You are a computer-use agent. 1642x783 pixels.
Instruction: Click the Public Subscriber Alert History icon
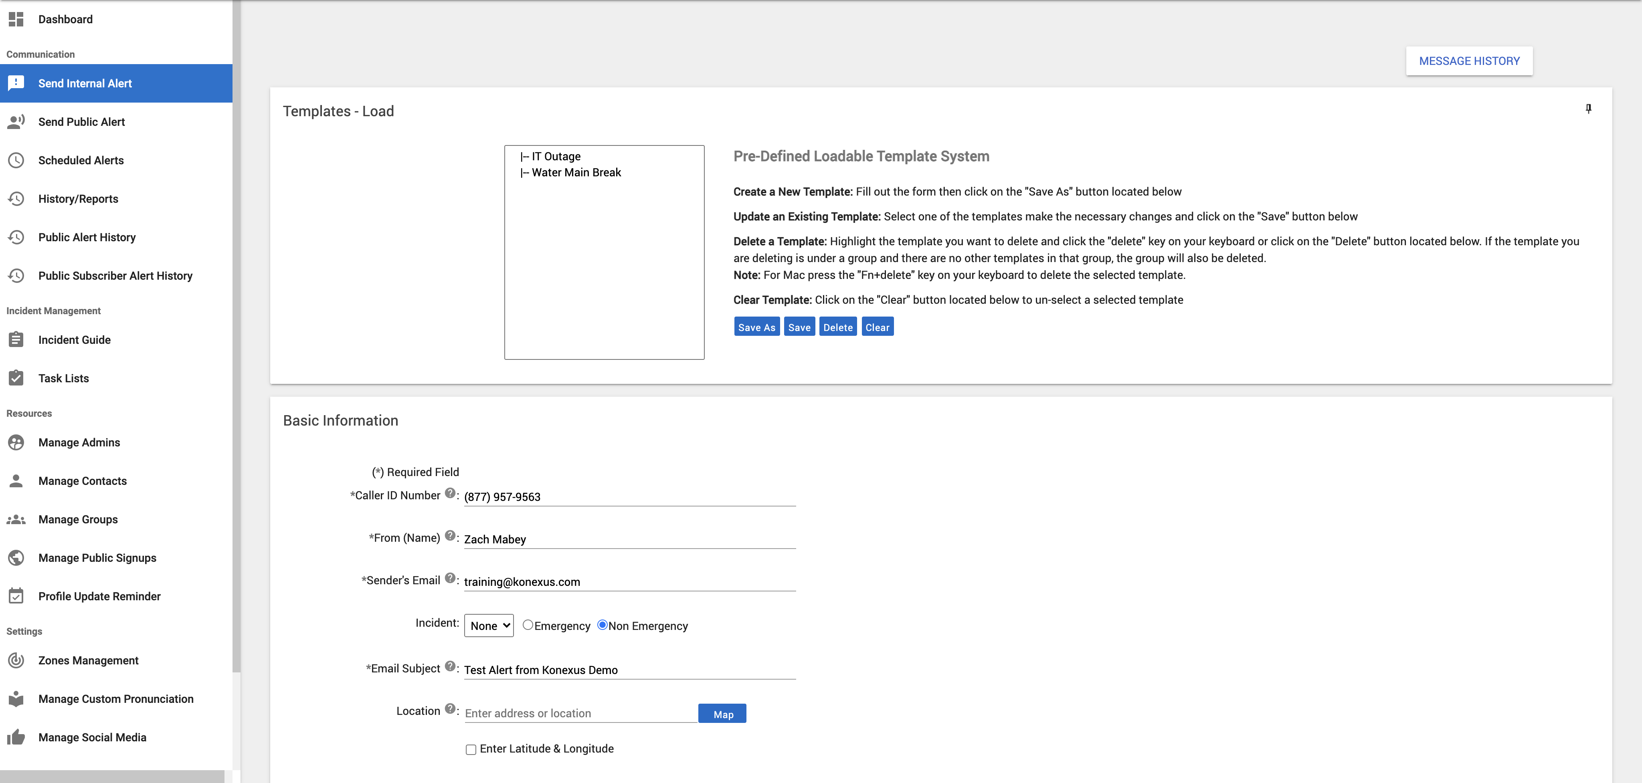[16, 275]
